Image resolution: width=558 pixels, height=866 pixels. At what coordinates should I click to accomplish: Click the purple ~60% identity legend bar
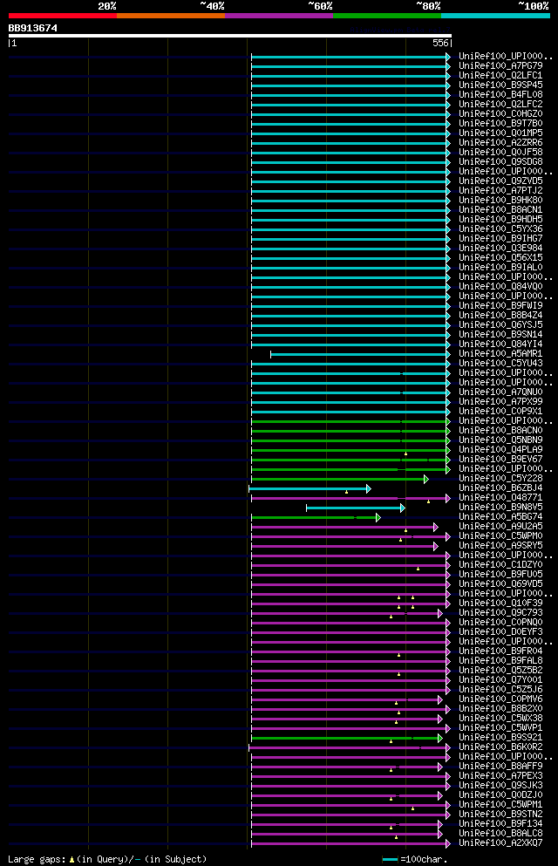(279, 16)
